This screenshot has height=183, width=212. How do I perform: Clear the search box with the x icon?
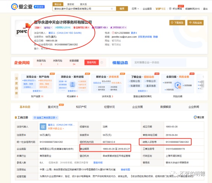[x=112, y=9]
